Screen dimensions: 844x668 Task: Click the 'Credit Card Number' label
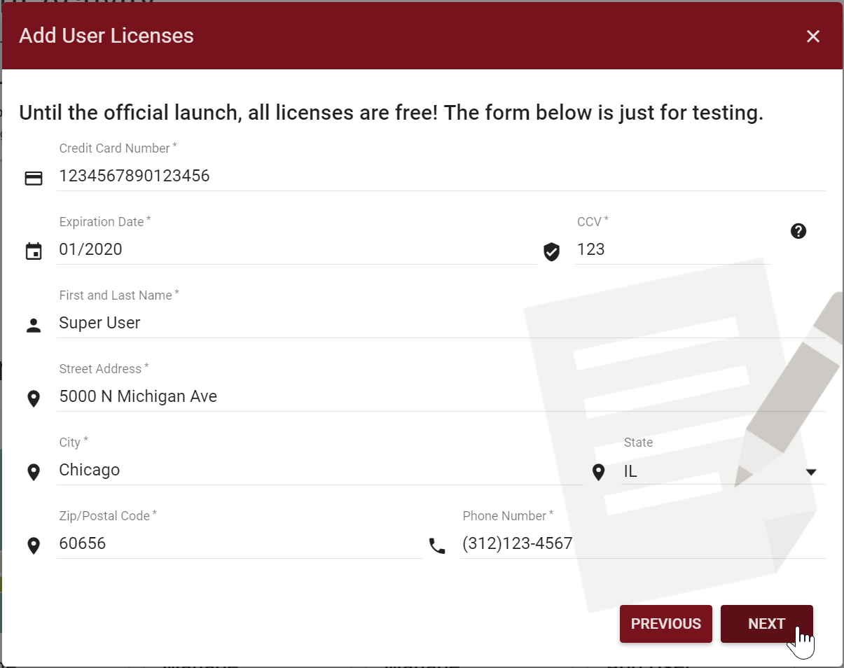point(118,148)
